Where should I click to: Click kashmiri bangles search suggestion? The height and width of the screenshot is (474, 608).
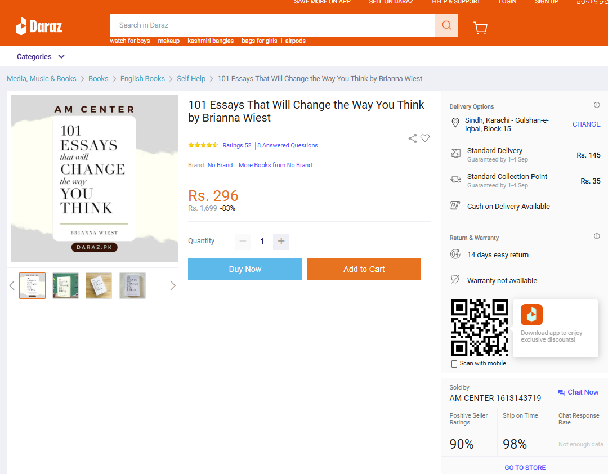click(211, 41)
